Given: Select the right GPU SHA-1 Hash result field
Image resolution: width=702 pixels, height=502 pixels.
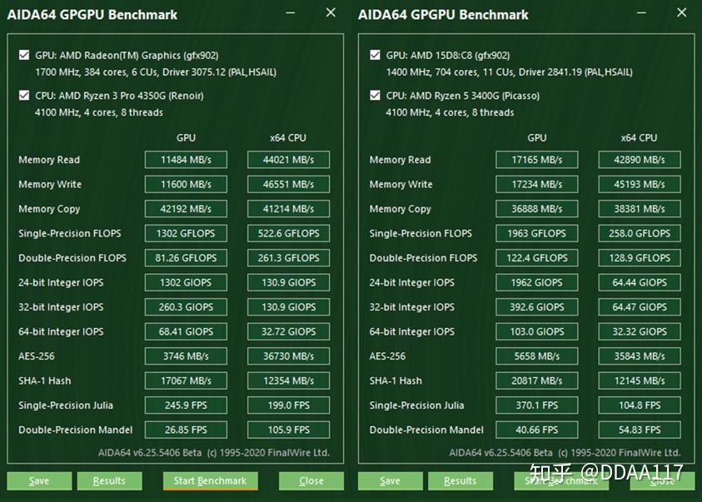Looking at the screenshot, I should coord(536,380).
